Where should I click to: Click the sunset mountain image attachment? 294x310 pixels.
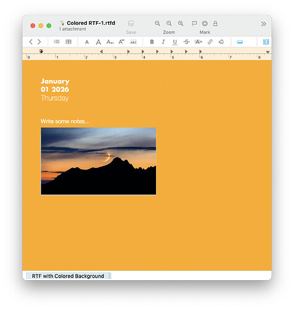tap(98, 161)
